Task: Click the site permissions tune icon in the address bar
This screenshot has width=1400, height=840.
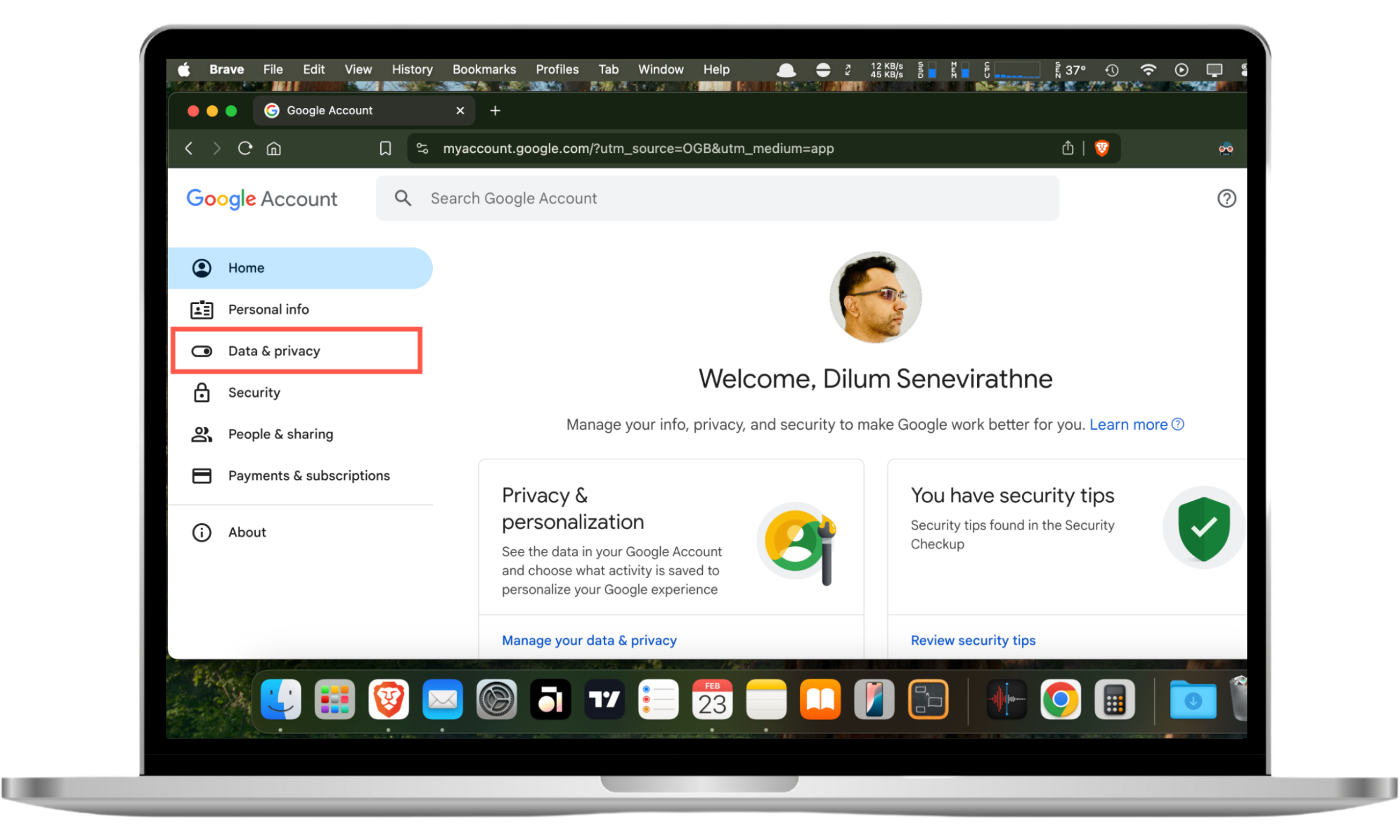Action: (422, 148)
